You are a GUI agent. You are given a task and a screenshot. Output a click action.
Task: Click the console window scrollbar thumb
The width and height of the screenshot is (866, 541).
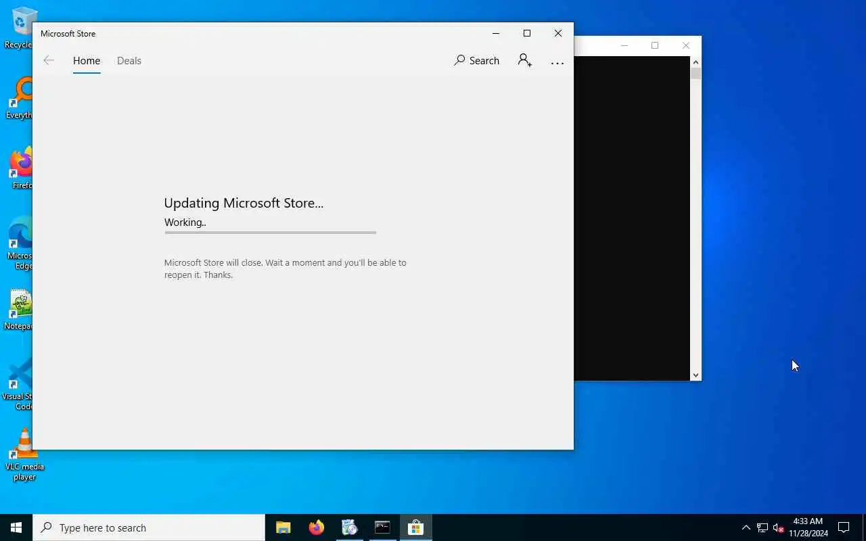point(696,74)
